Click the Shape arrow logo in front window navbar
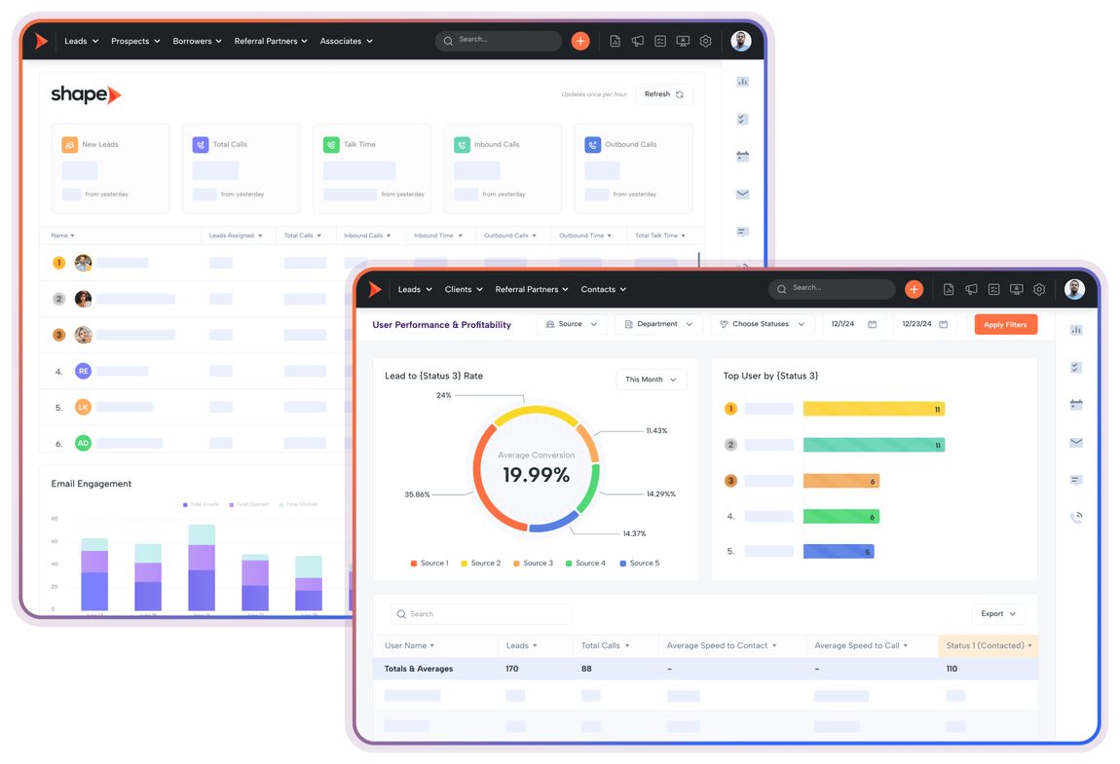 pyautogui.click(x=375, y=289)
